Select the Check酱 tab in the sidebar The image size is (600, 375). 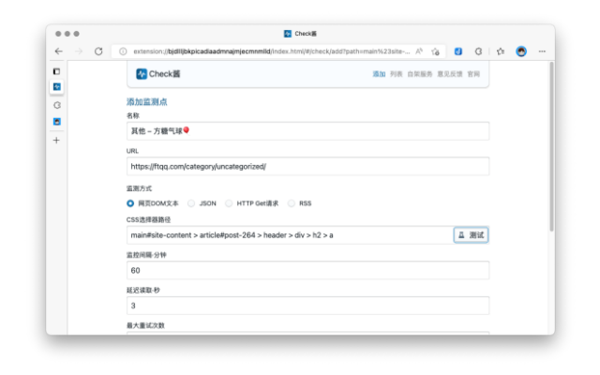56,87
